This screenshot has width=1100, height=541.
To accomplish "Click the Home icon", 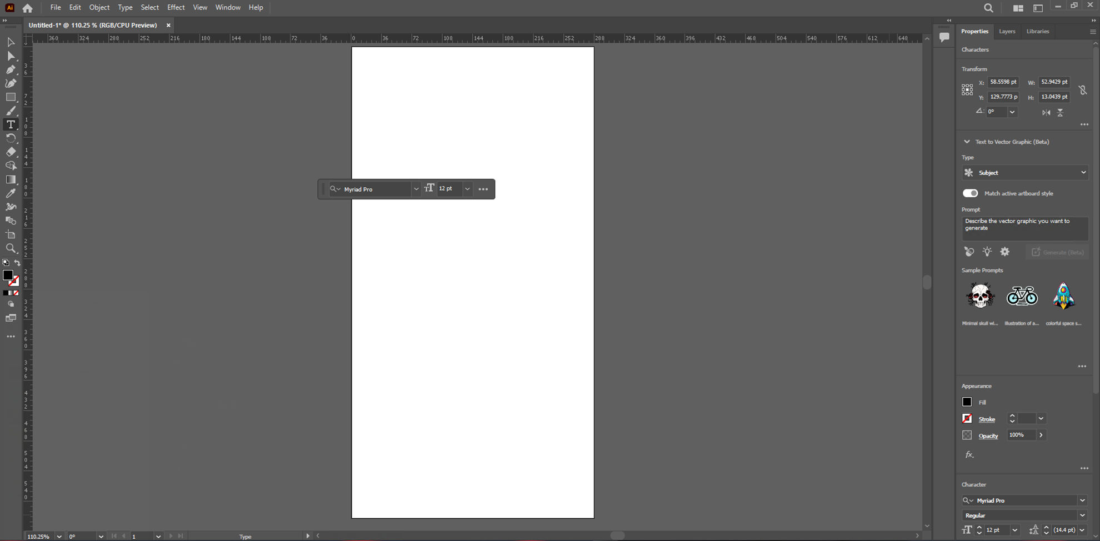I will click(x=28, y=8).
